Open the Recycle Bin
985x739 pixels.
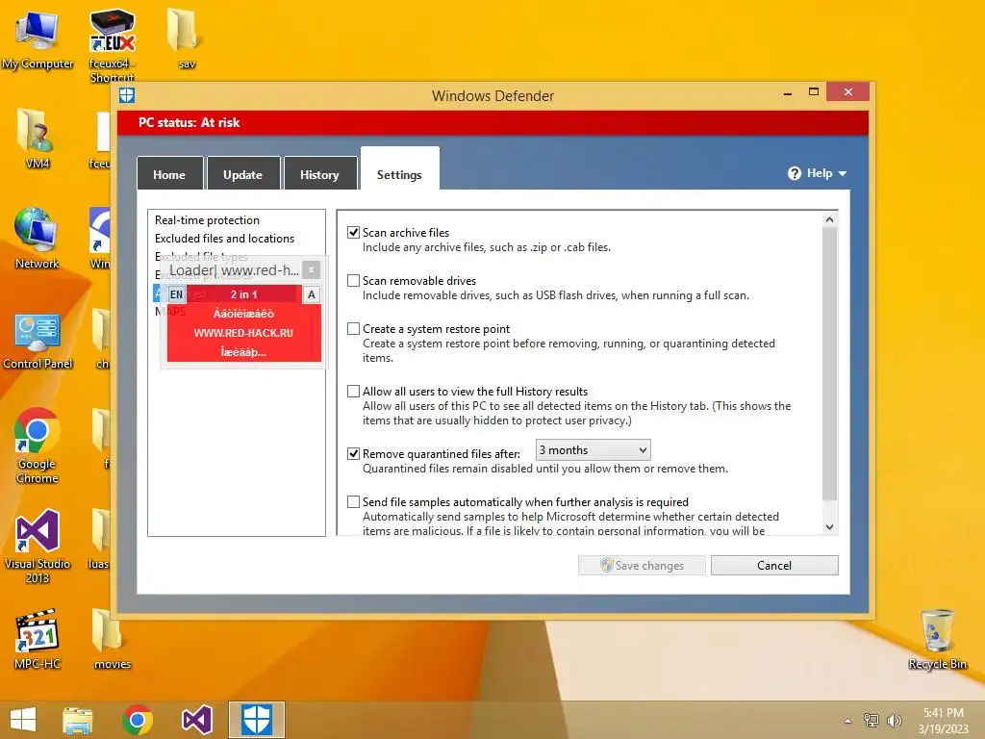click(x=937, y=639)
